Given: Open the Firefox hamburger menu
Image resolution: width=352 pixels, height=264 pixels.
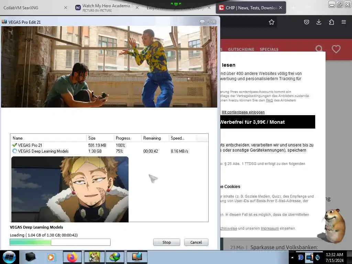Looking at the screenshot, I should point(344,22).
